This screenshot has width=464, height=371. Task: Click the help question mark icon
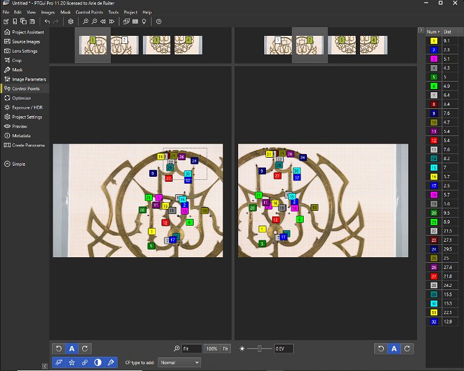(158, 22)
